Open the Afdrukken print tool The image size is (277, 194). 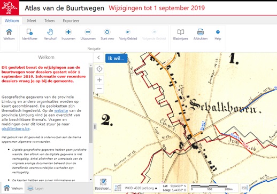point(201,35)
